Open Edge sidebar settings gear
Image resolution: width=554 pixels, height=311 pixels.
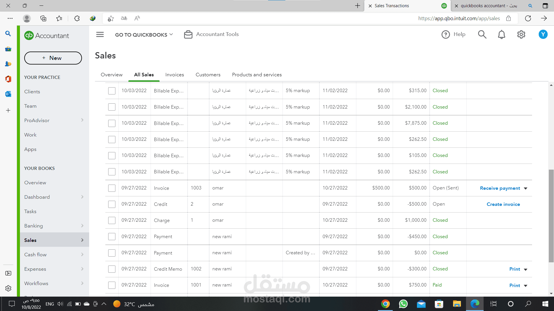[x=8, y=288]
